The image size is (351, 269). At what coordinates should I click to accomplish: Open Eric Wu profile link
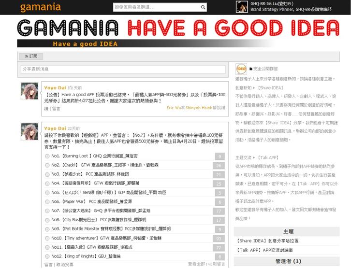point(174,108)
